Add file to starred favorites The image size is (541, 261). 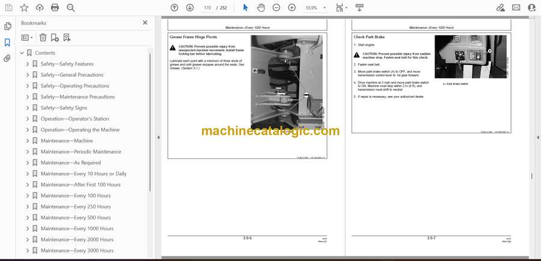[24, 8]
